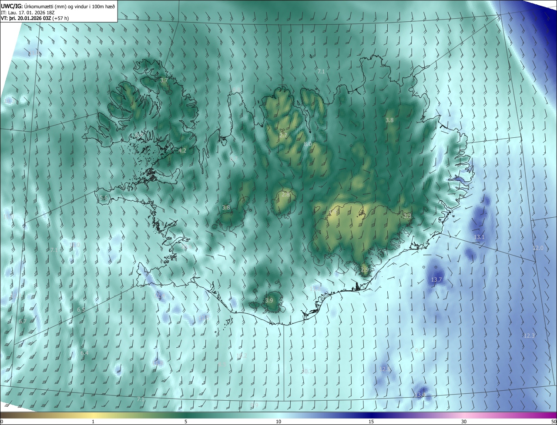Click the 12.0 value label on the map
557x425 pixels.
tap(538, 248)
